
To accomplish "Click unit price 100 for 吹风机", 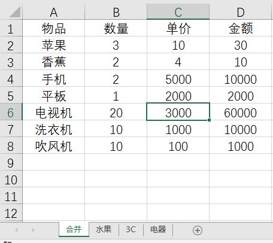I will pyautogui.click(x=178, y=145).
